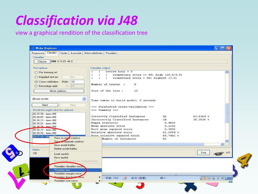This screenshot has width=258, height=194.
Task: Choose Visualize classifier errors menu item
Action: tap(76, 166)
